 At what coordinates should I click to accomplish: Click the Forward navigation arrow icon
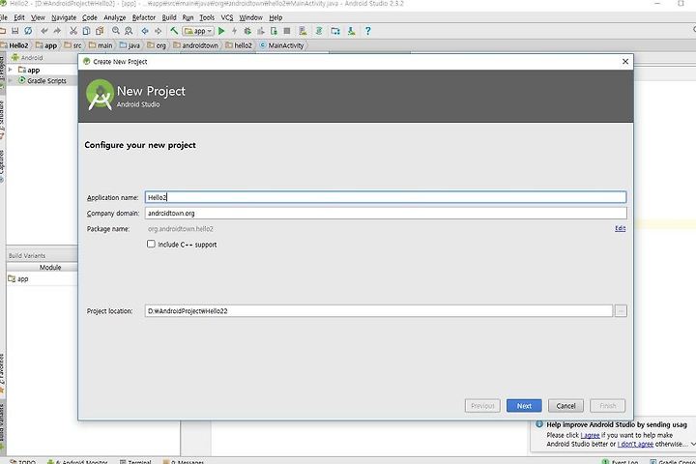tap(158, 31)
